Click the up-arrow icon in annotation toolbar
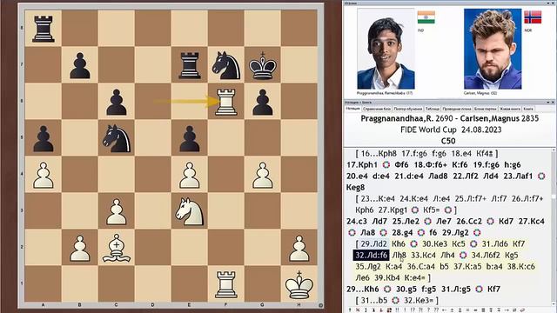Image resolution: width=557 pixels, height=313 pixels. click(x=350, y=310)
